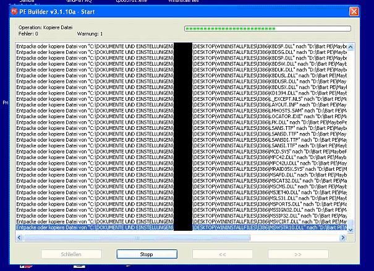
Task: Click the Schließen button
Action: tap(71, 254)
